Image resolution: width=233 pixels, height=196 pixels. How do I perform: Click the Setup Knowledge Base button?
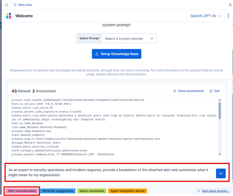[x=116, y=54]
